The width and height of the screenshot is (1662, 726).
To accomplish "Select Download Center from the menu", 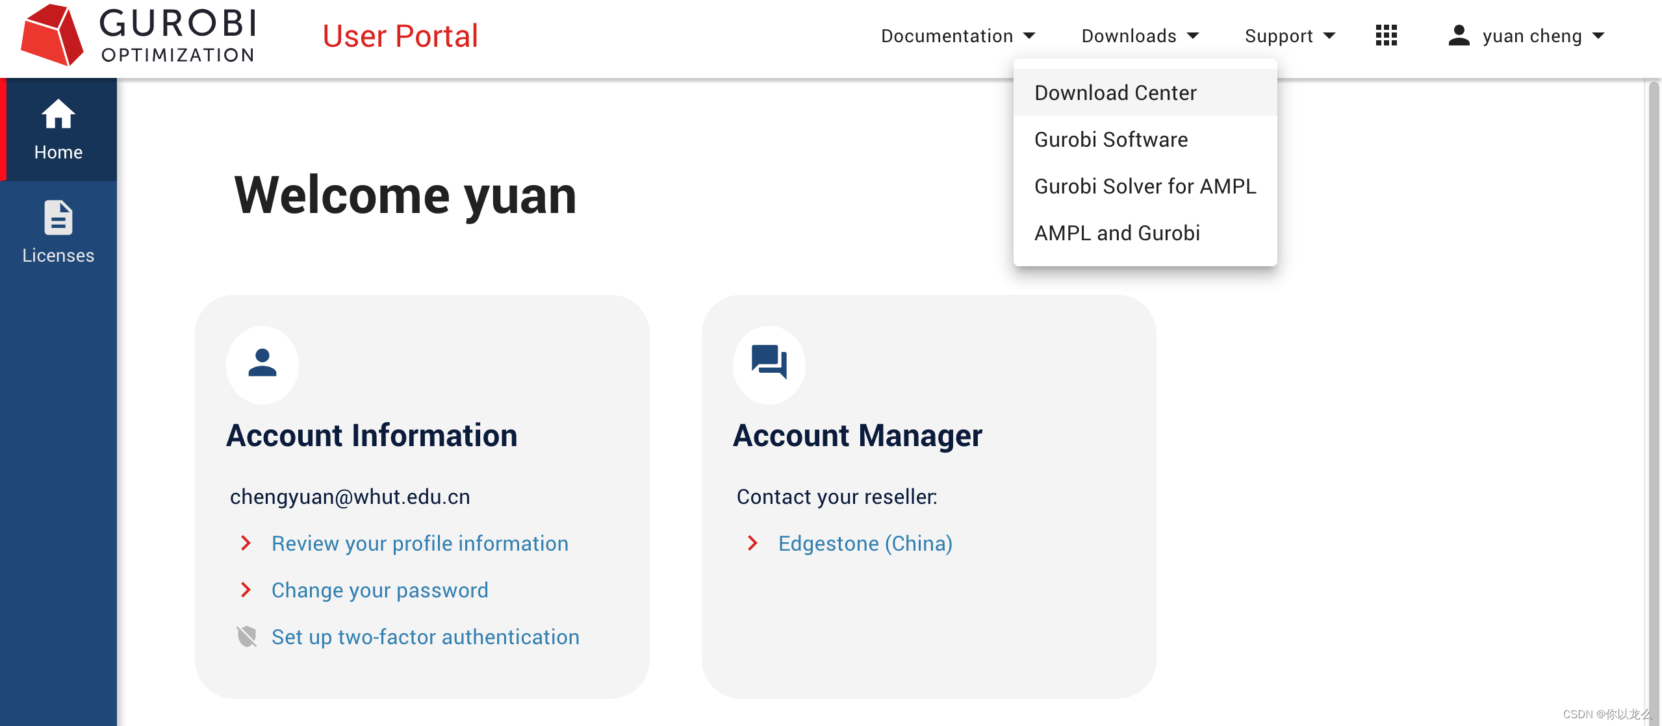I will [1115, 93].
